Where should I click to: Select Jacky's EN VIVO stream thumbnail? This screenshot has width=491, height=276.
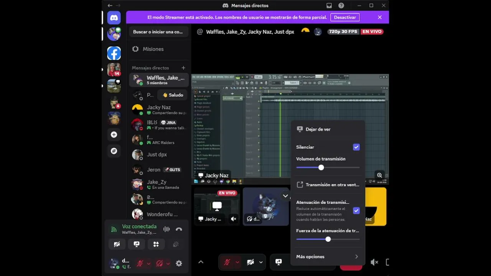217,206
